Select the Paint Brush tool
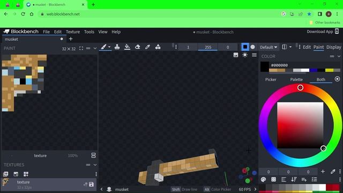Screen dimensions: 343x193 pos(103,47)
